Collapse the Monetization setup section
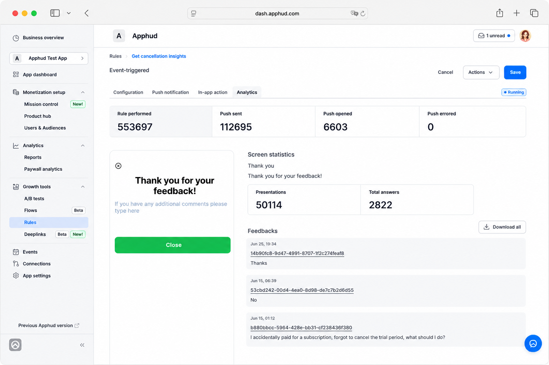This screenshot has width=549, height=365. click(83, 92)
